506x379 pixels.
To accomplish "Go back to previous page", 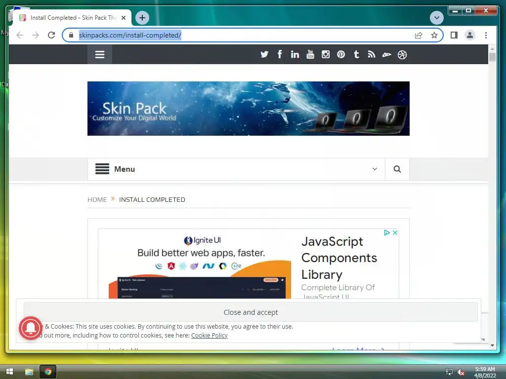I will tap(20, 35).
